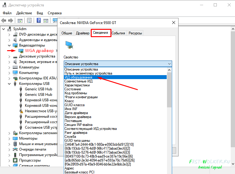The height and width of the screenshot is (174, 235).
Task: Click the Процессоры chip icon
Action: tap(15, 160)
